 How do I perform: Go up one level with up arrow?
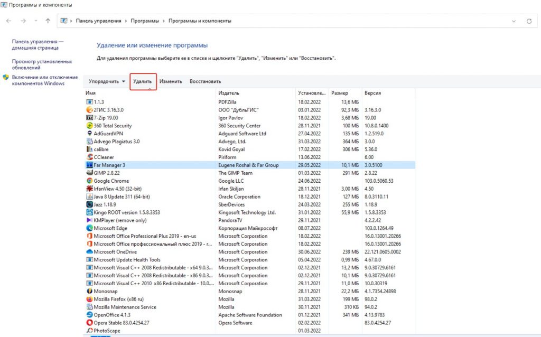click(x=48, y=21)
